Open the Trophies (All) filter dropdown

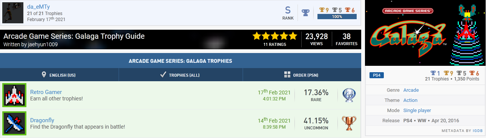pyautogui.click(x=181, y=75)
